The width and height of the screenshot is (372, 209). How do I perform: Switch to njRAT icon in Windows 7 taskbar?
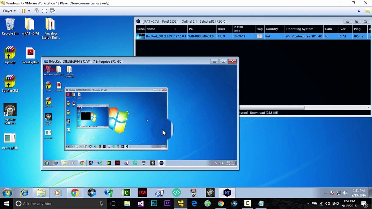tap(227, 193)
